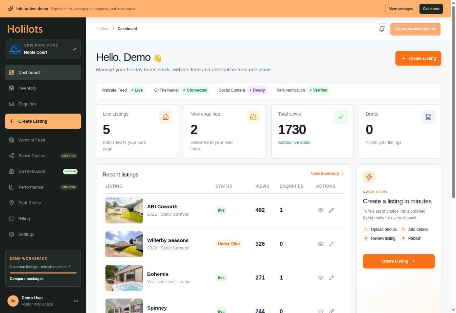This screenshot has width=456, height=313.
Task: Click the 482 views value
Action: tap(260, 210)
